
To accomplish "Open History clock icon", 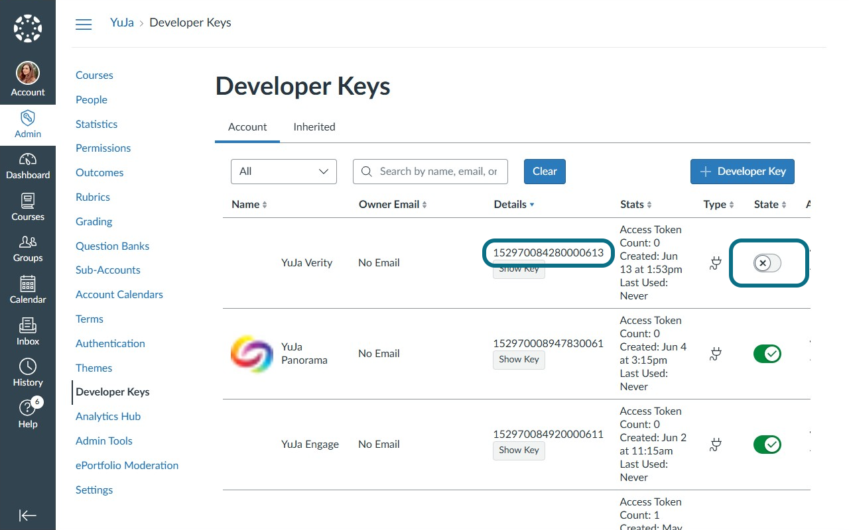I will (x=28, y=366).
